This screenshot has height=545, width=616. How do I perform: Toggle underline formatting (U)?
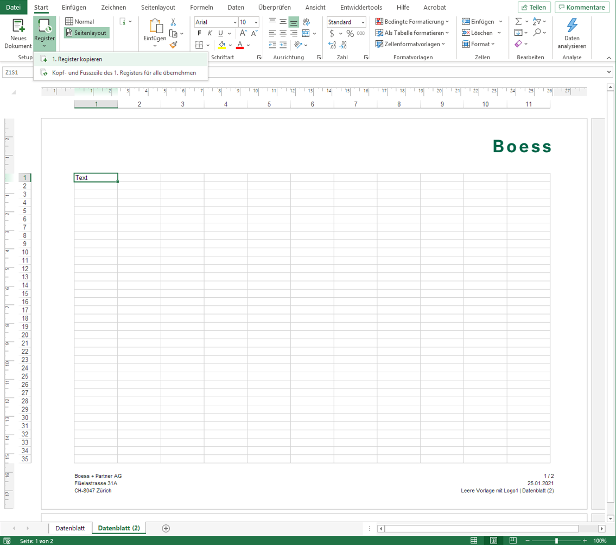pos(220,34)
